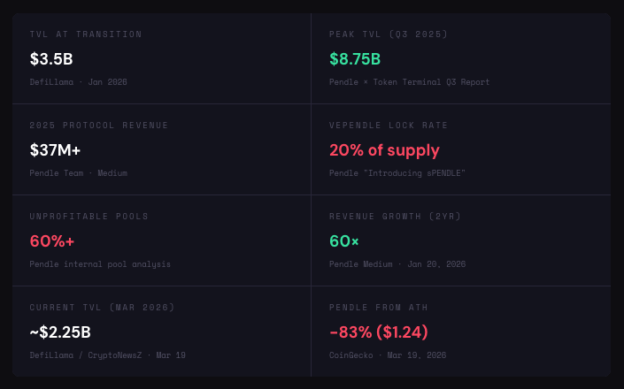
Task: Select the green 60× revenue growth value
Action: tap(344, 241)
